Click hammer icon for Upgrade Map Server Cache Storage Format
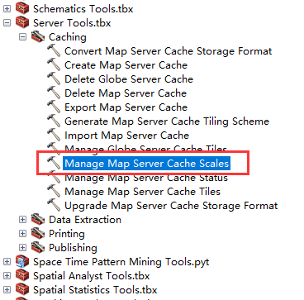The image size is (304, 300). point(54,206)
